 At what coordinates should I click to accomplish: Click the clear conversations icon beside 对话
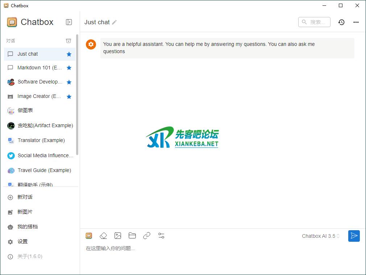(68, 41)
